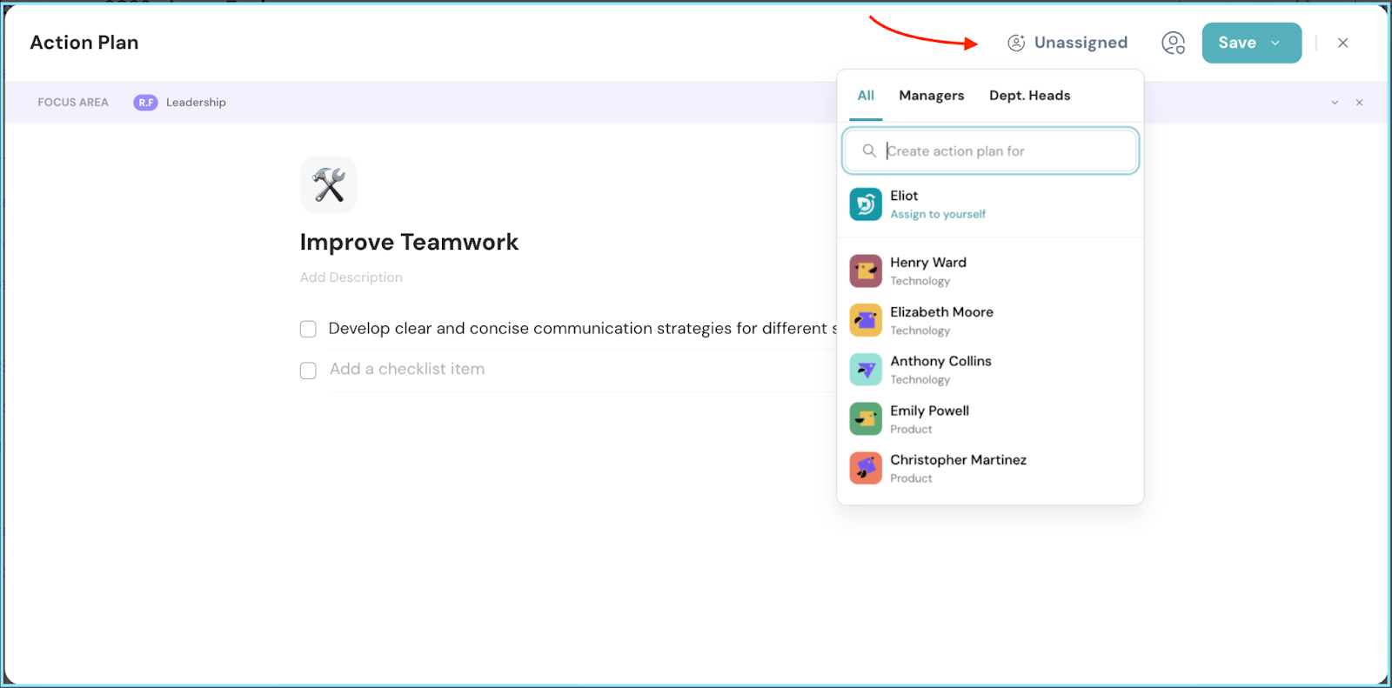The image size is (1392, 688).
Task: Expand the Save button dropdown arrow
Action: 1276,43
